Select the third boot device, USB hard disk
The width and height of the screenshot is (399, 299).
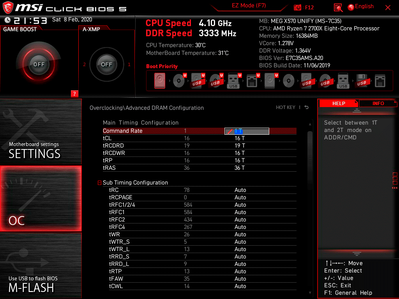coord(198,81)
